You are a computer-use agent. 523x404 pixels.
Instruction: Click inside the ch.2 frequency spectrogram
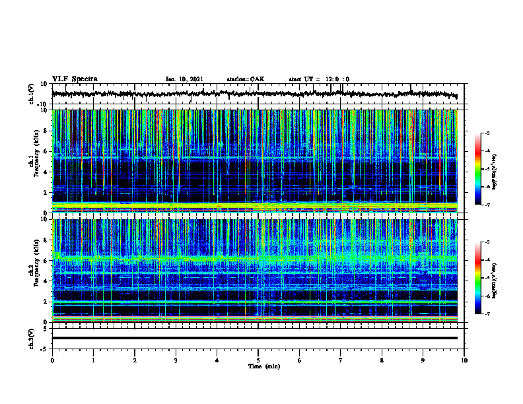pyautogui.click(x=255, y=271)
